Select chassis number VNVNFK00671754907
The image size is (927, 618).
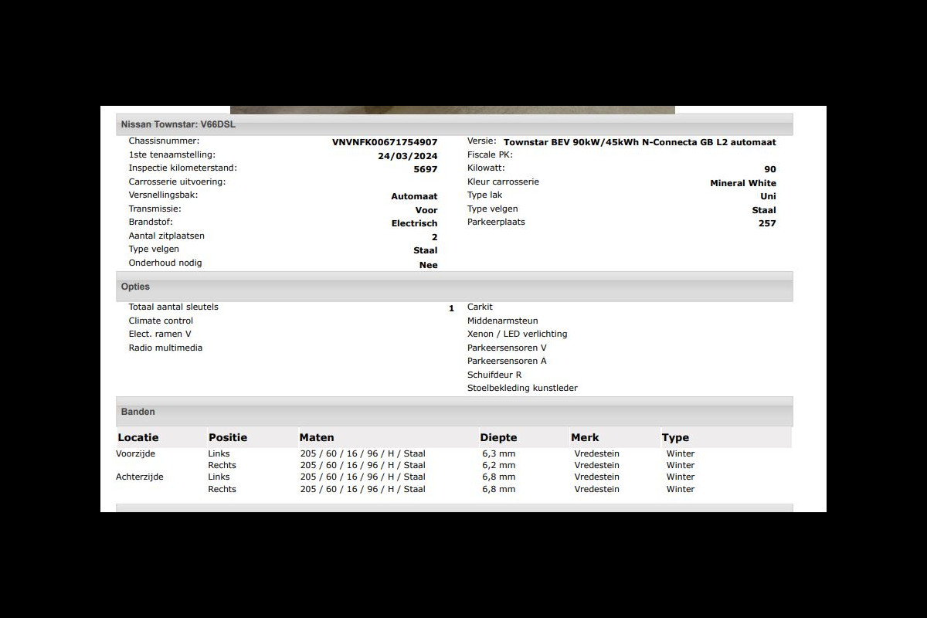pyautogui.click(x=385, y=142)
